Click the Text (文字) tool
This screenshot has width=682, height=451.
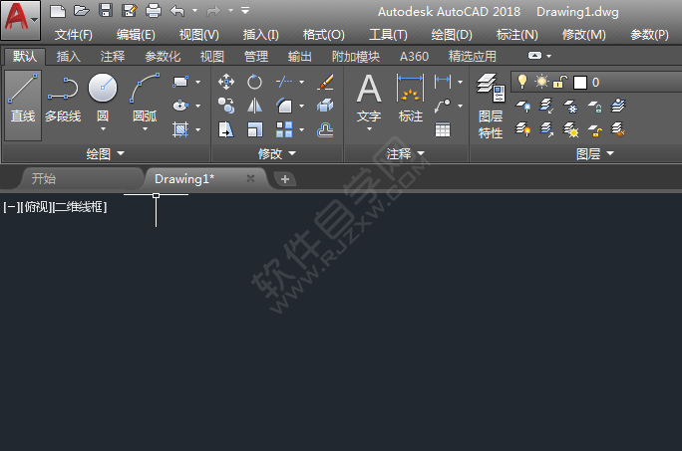coord(369,98)
